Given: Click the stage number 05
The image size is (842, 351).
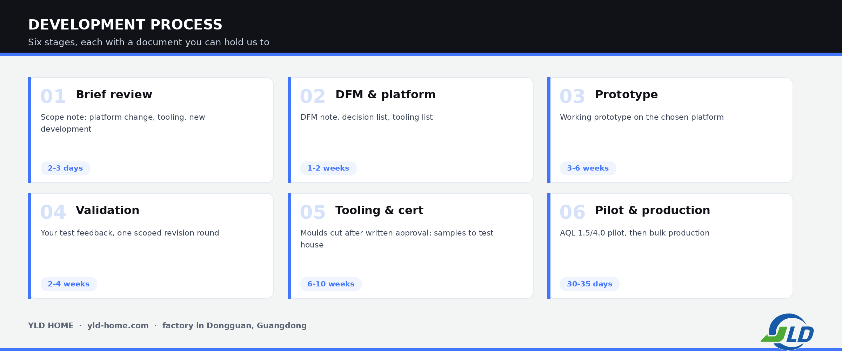Looking at the screenshot, I should [x=313, y=212].
